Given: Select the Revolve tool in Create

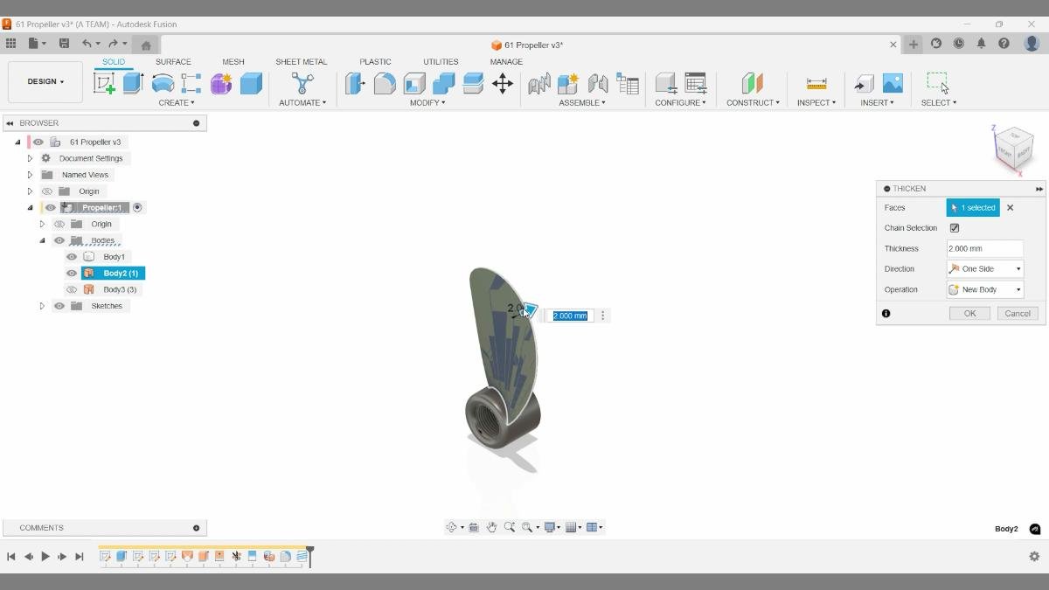Looking at the screenshot, I should pos(163,81).
